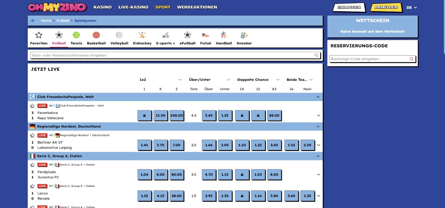Select the Futsal sport category
This screenshot has height=208, width=445.
(206, 38)
